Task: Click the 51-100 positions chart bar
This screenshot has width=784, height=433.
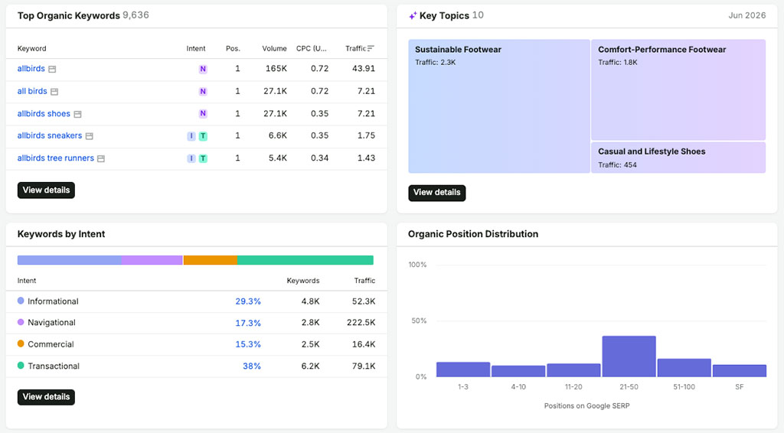Action: (x=684, y=367)
